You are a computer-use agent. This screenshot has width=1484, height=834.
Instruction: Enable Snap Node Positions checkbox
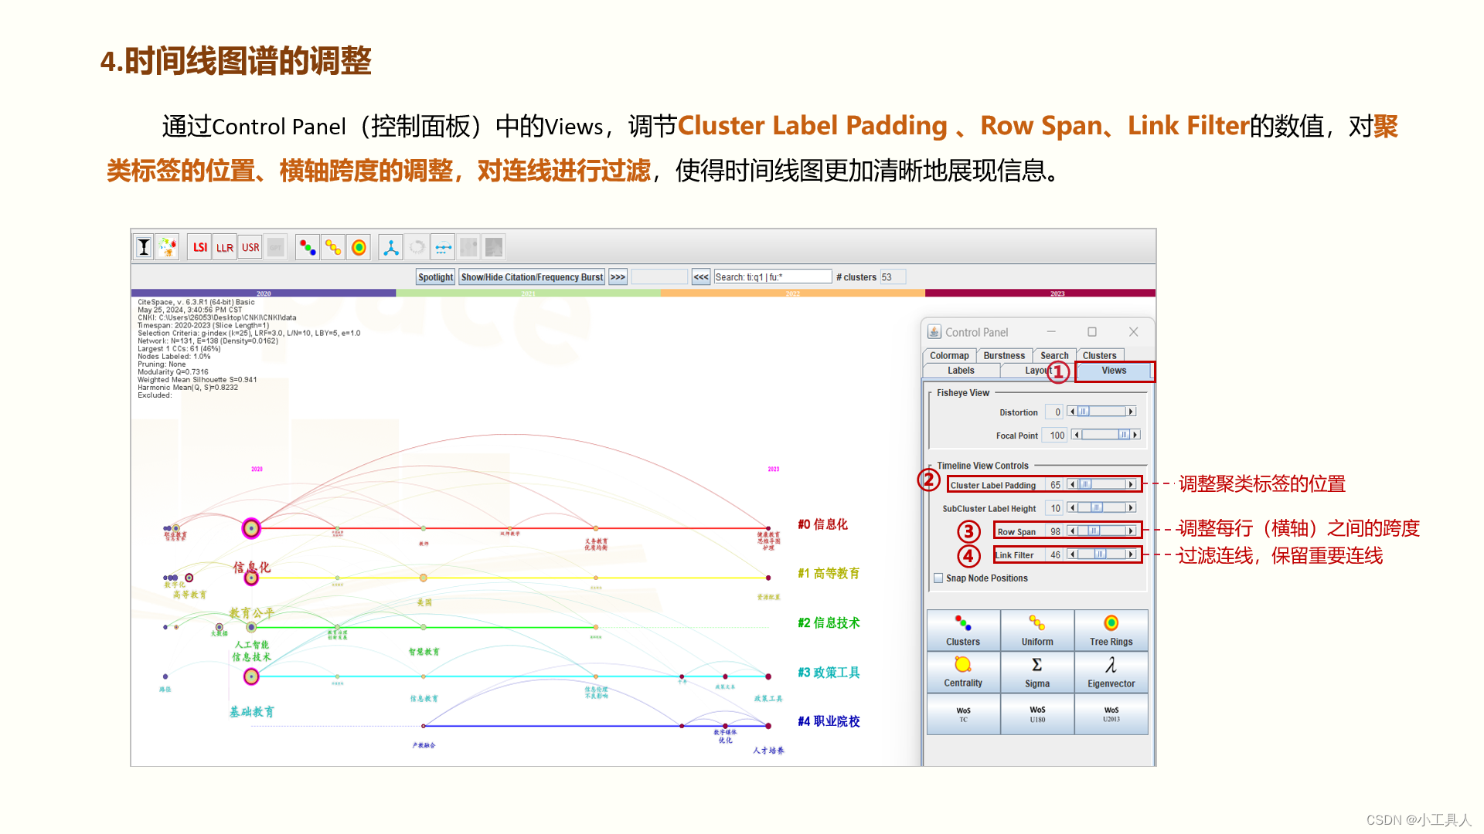point(938,578)
